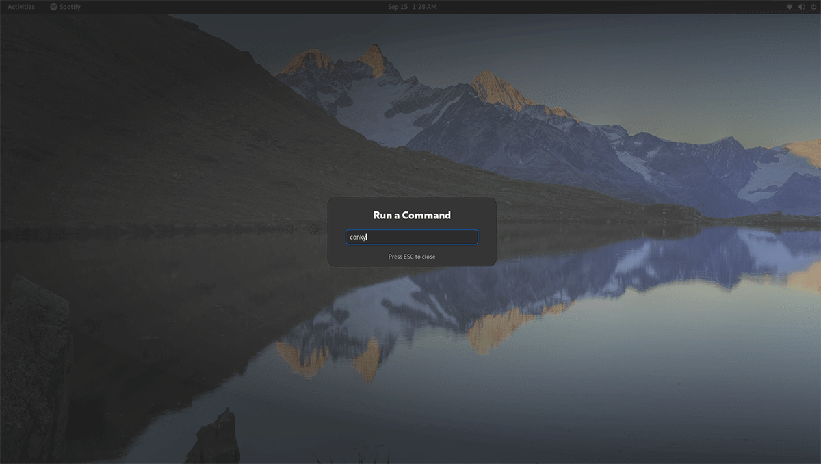
Task: Focus the Run a Command input field
Action: tap(412, 237)
